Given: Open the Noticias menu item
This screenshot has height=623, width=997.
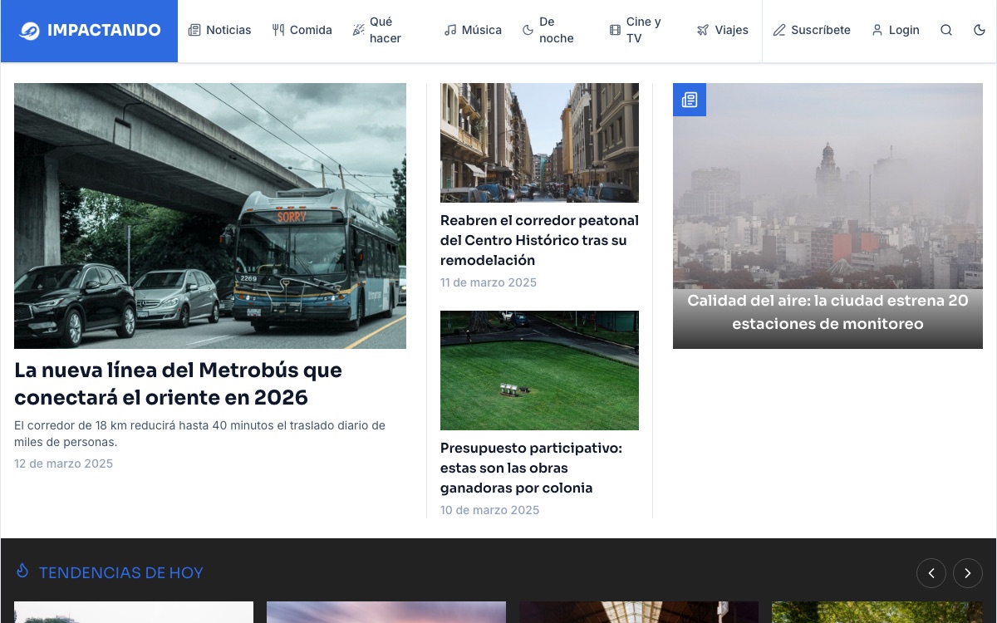Looking at the screenshot, I should (x=220, y=30).
